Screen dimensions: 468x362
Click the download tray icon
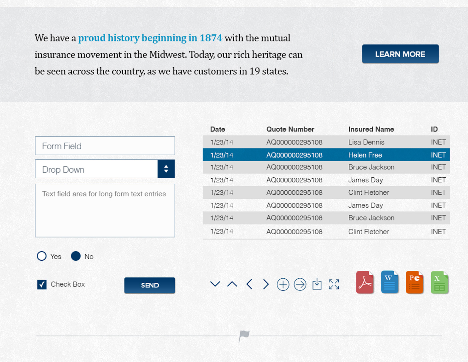[x=317, y=284]
